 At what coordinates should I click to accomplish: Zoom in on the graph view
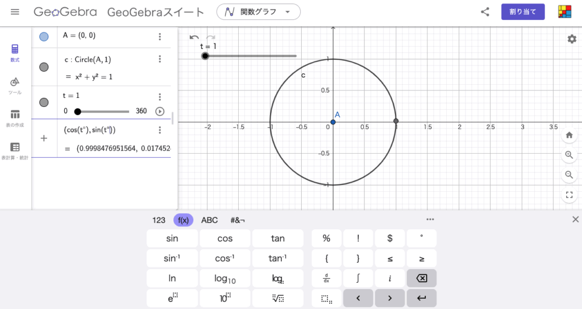click(569, 155)
